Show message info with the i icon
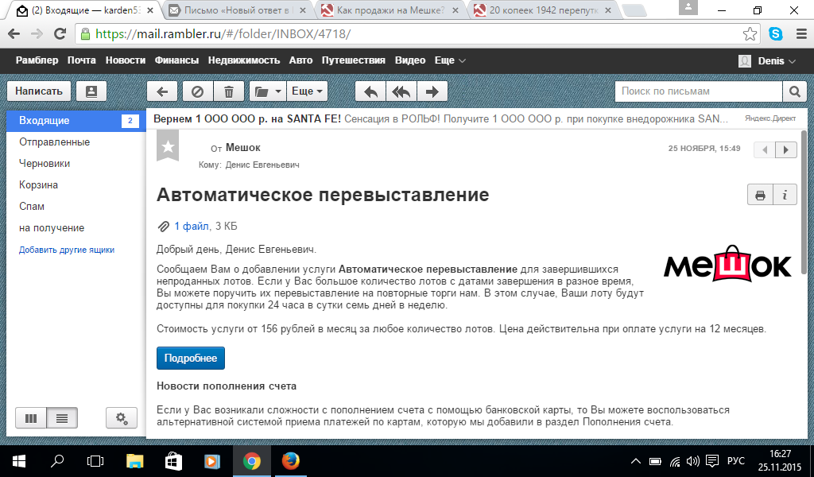The height and width of the screenshot is (477, 814). (x=785, y=195)
